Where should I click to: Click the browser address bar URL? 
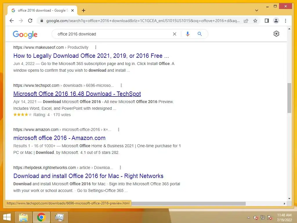[x=143, y=21]
